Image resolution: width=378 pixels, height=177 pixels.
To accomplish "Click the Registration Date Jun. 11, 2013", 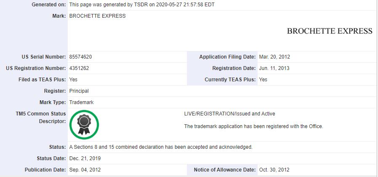I will coord(274,68).
